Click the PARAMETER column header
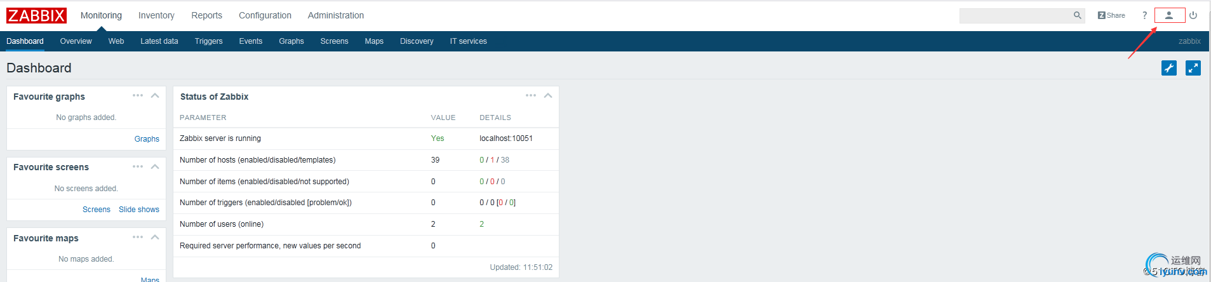 click(203, 117)
